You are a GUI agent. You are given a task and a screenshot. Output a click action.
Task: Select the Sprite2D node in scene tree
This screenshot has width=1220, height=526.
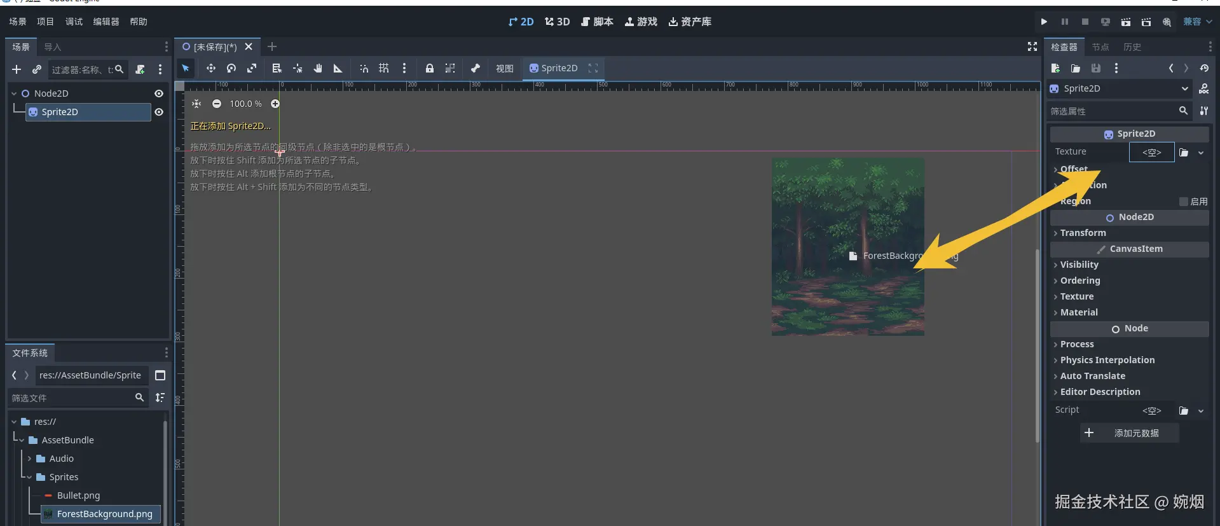(x=88, y=112)
